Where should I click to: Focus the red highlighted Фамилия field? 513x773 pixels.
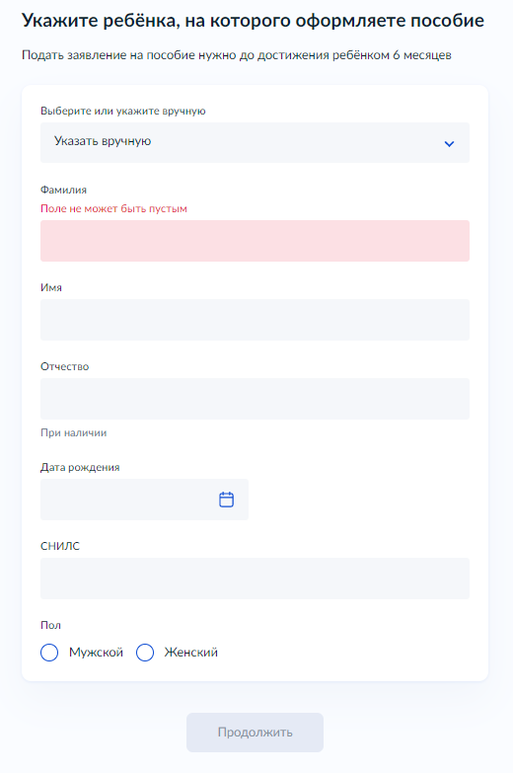point(255,241)
